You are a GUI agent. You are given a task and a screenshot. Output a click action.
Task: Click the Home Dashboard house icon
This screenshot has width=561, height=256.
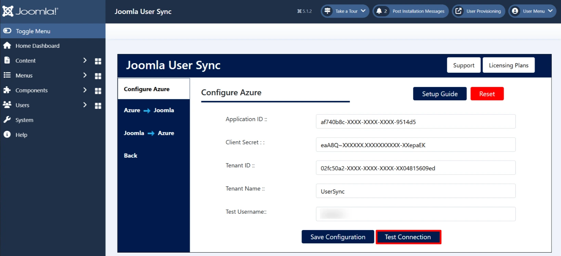tap(7, 45)
